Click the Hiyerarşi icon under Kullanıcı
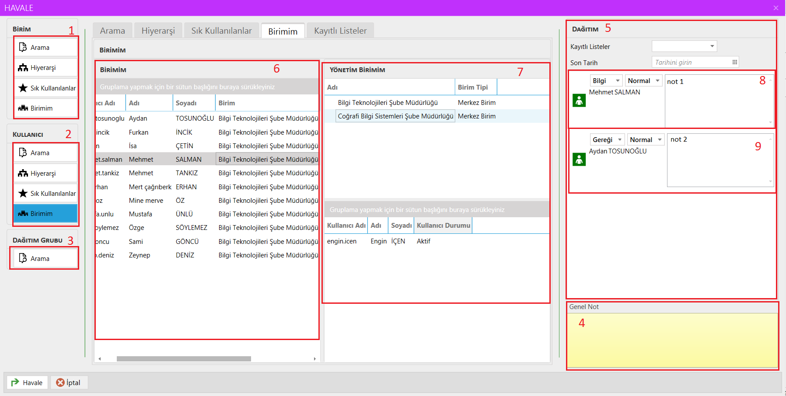 (x=23, y=173)
